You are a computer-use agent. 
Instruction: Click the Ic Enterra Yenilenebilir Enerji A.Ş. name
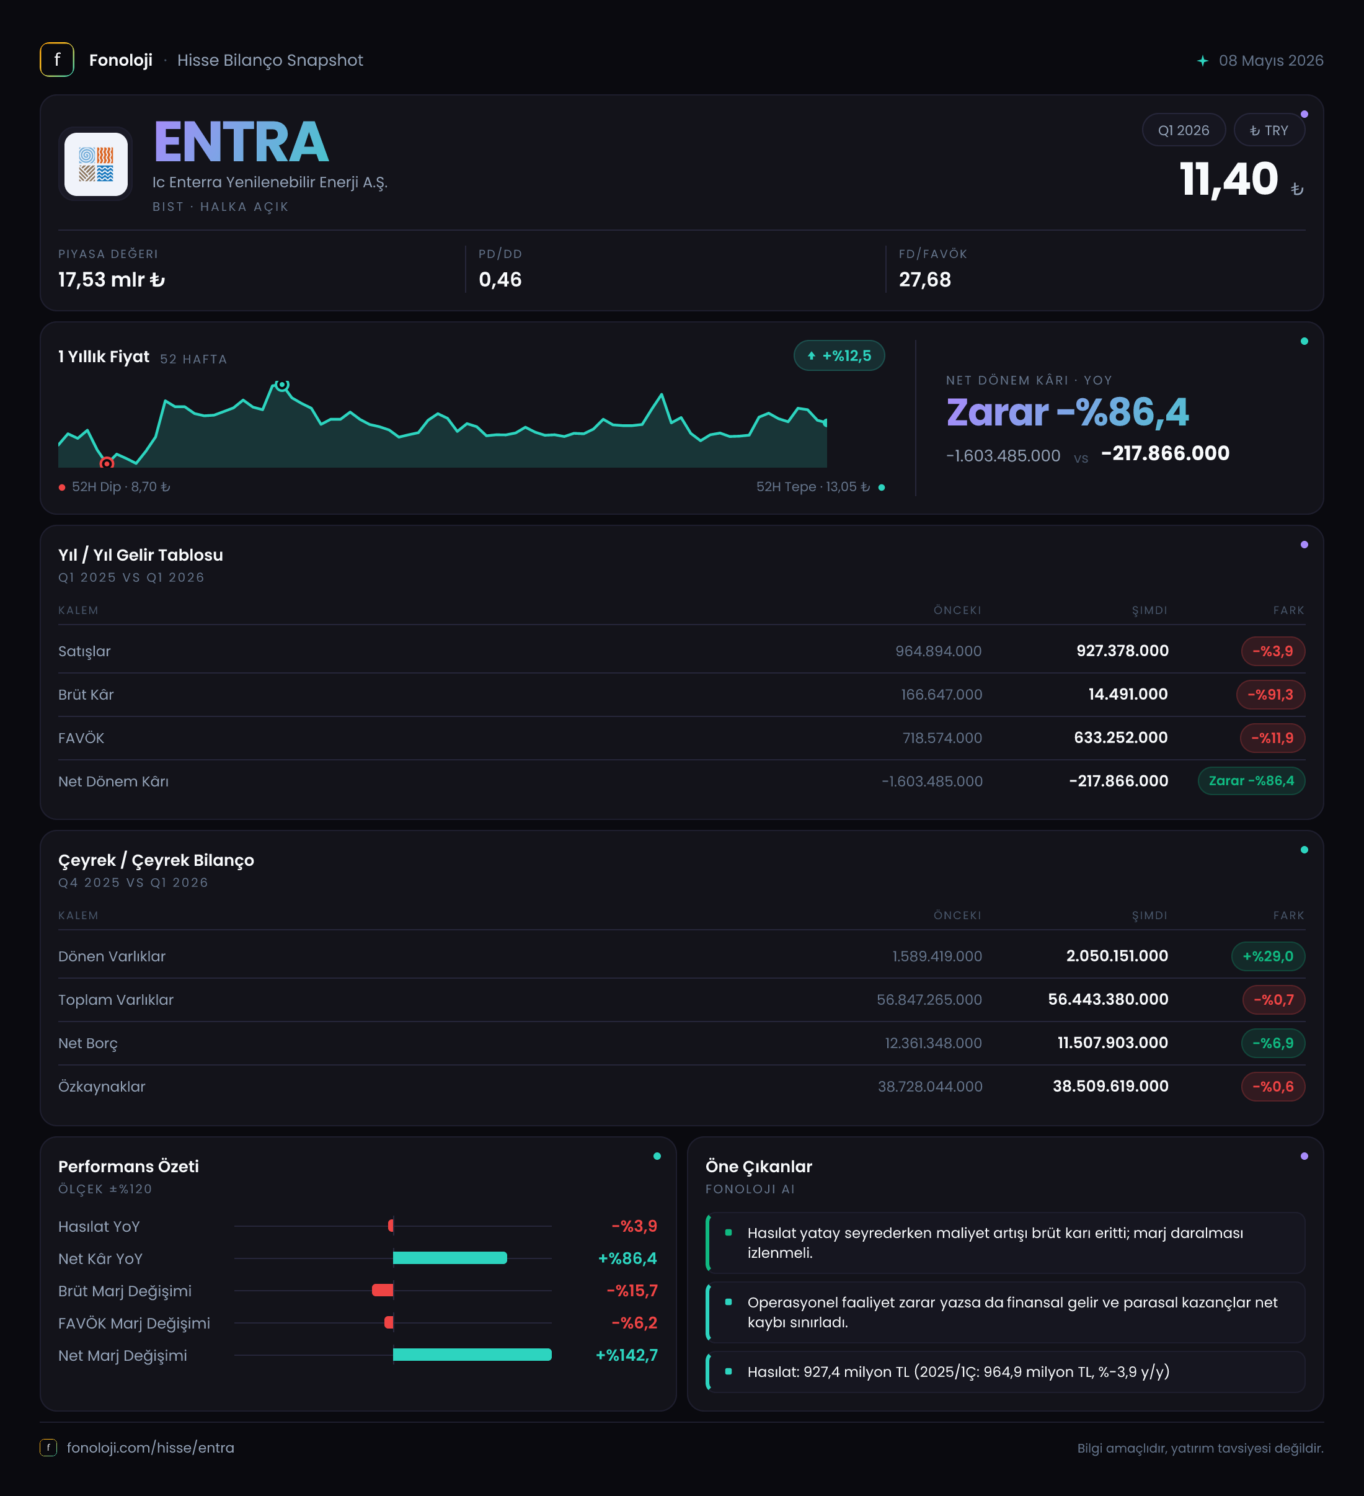[x=270, y=182]
